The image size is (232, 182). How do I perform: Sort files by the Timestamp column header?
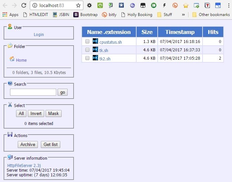180,32
